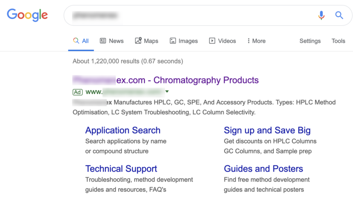The image size is (353, 198).
Task: Click the ad display URL starting with www
Action: click(x=125, y=92)
